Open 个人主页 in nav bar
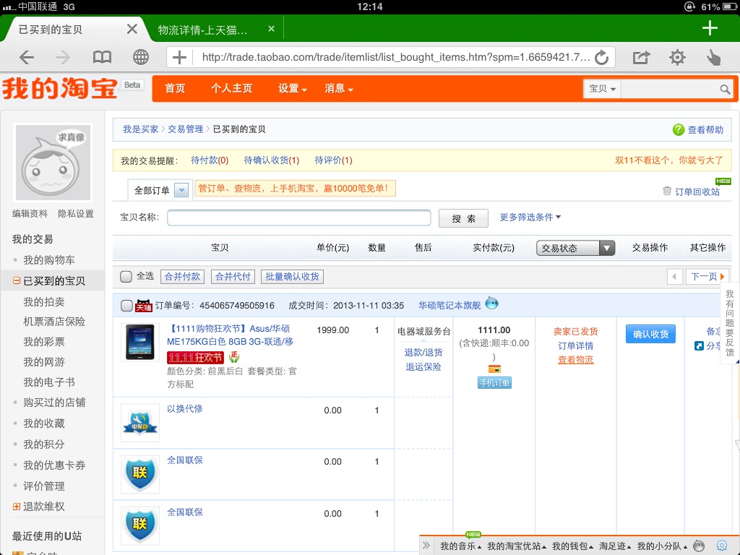The image size is (740, 555). (x=232, y=89)
